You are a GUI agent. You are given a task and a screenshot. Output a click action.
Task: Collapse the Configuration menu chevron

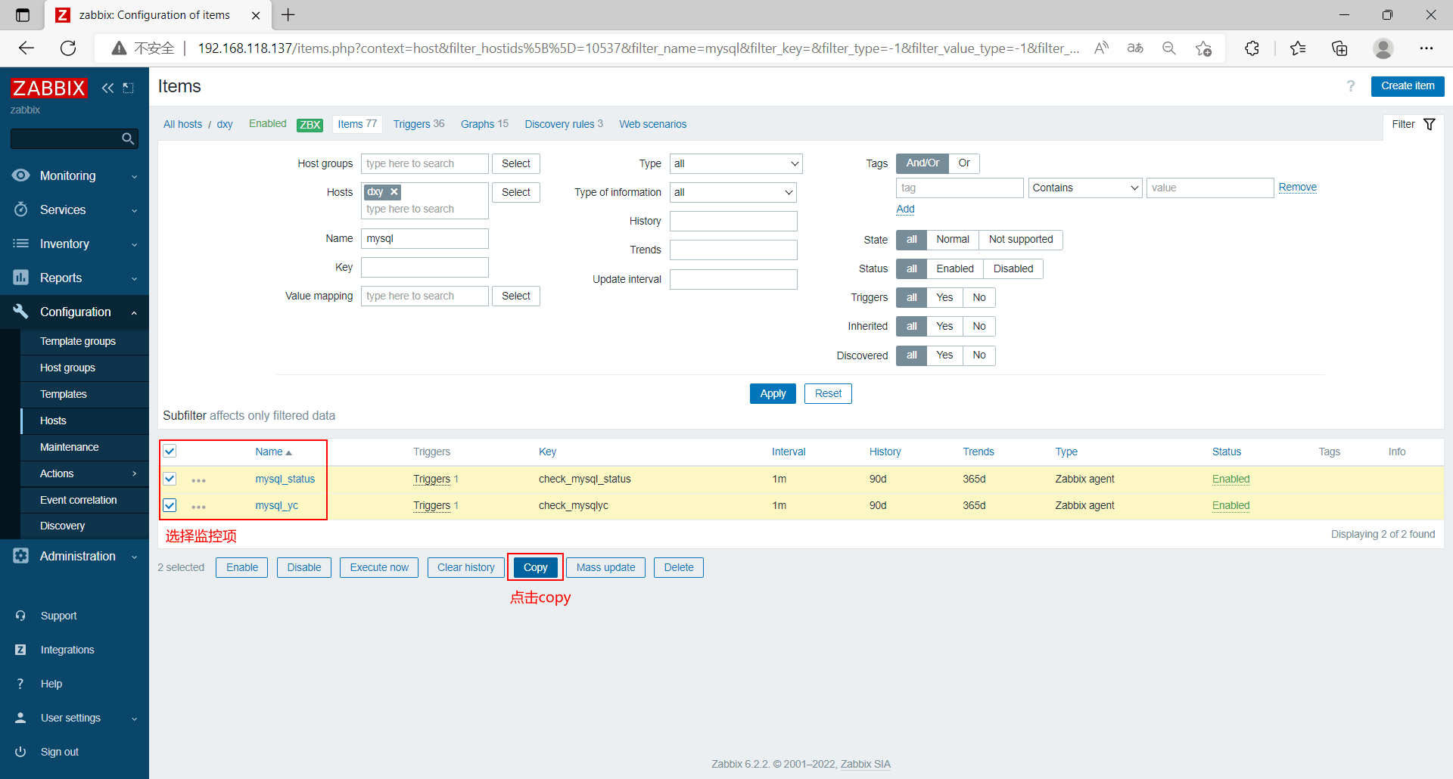pyautogui.click(x=135, y=312)
